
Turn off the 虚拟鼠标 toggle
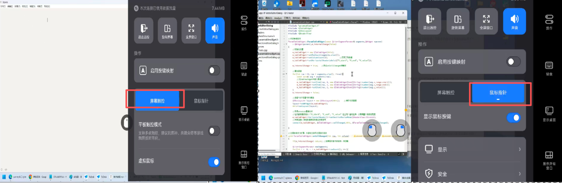pyautogui.click(x=214, y=162)
